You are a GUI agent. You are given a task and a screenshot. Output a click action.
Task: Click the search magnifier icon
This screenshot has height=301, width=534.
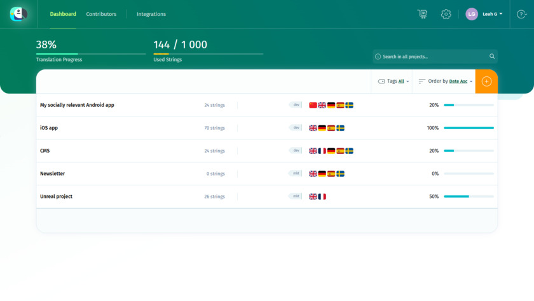point(492,56)
